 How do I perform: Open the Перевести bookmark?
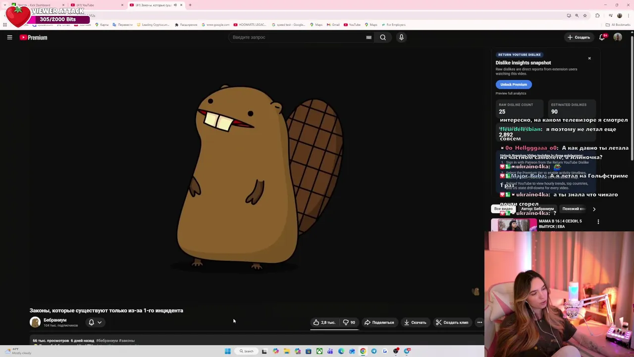123,25
